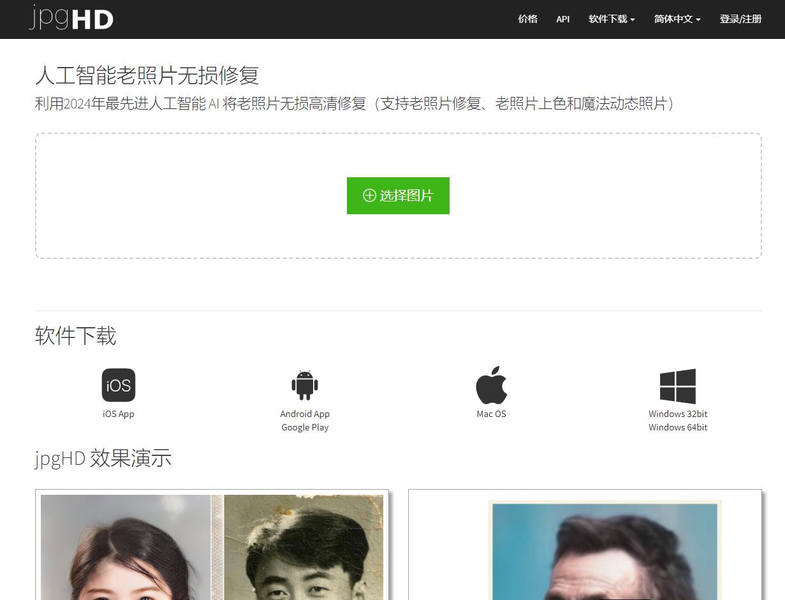
Task: Open the 软件下载 dropdown menu
Action: (x=610, y=19)
